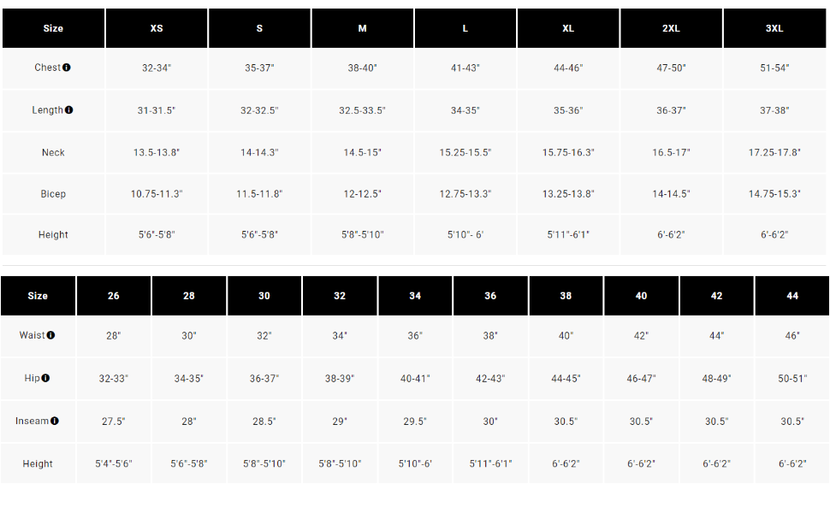Viewport: 830px width, 513px height.
Task: Click the size 36 header cell
Action: tap(490, 296)
